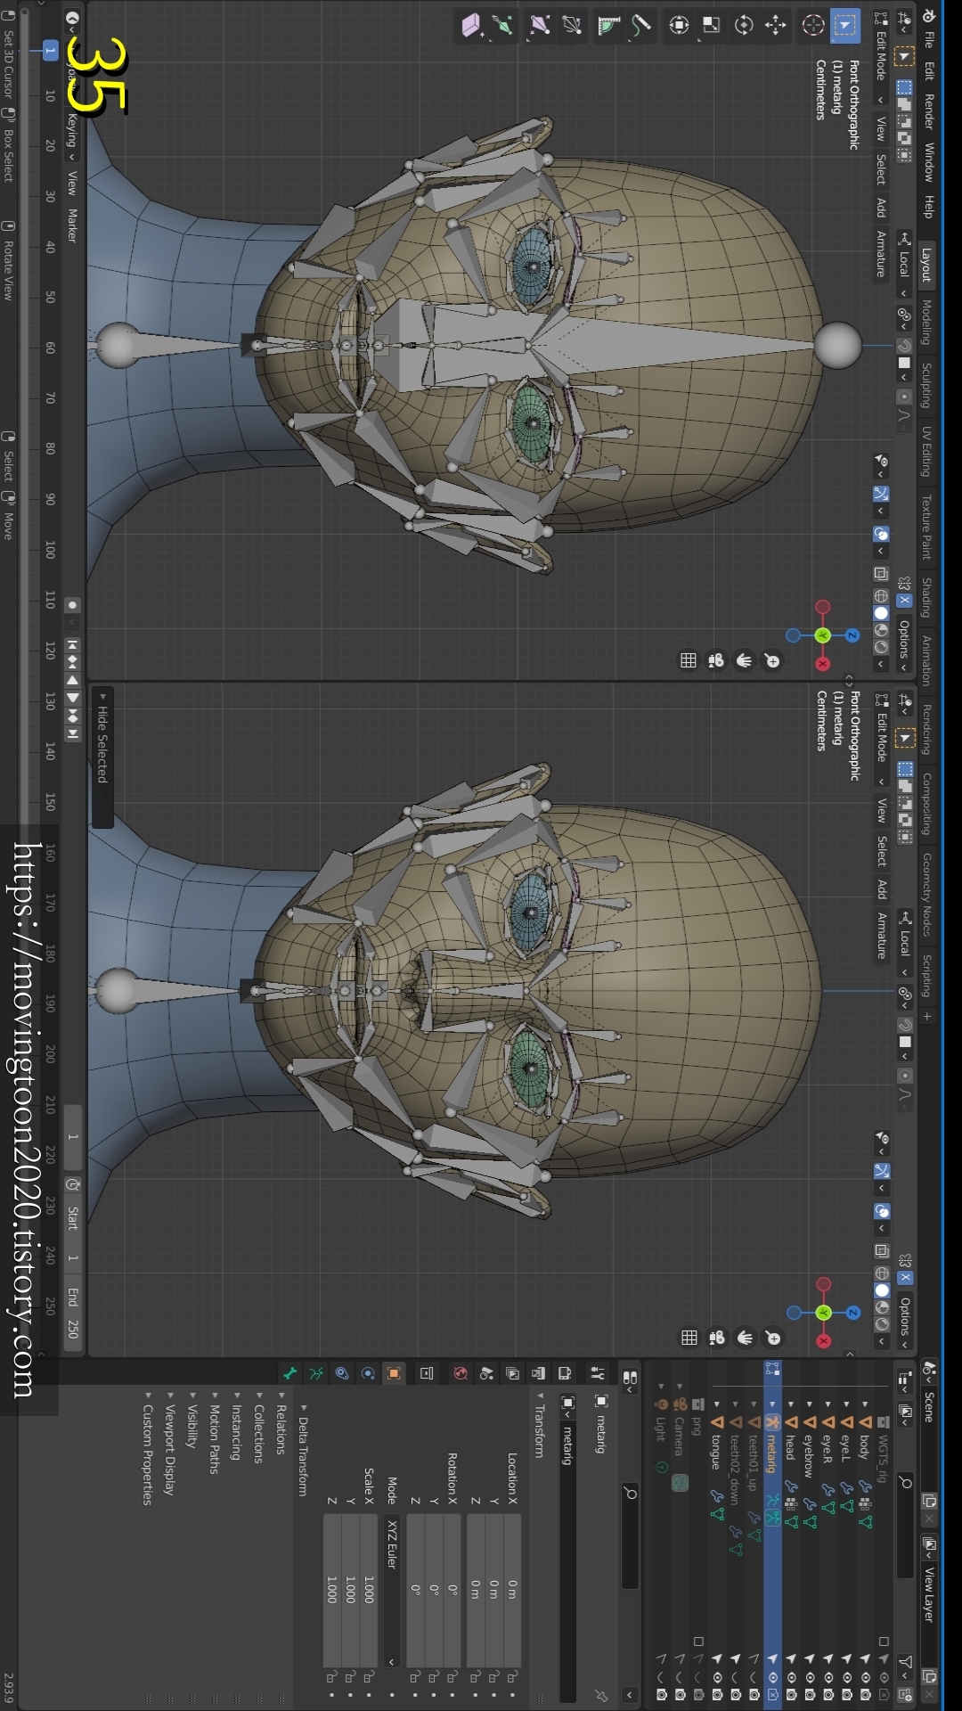Switch to the Shading workspace tab

[x=926, y=597]
